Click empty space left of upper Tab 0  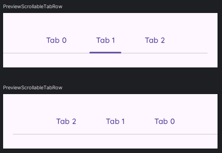tap(20, 40)
